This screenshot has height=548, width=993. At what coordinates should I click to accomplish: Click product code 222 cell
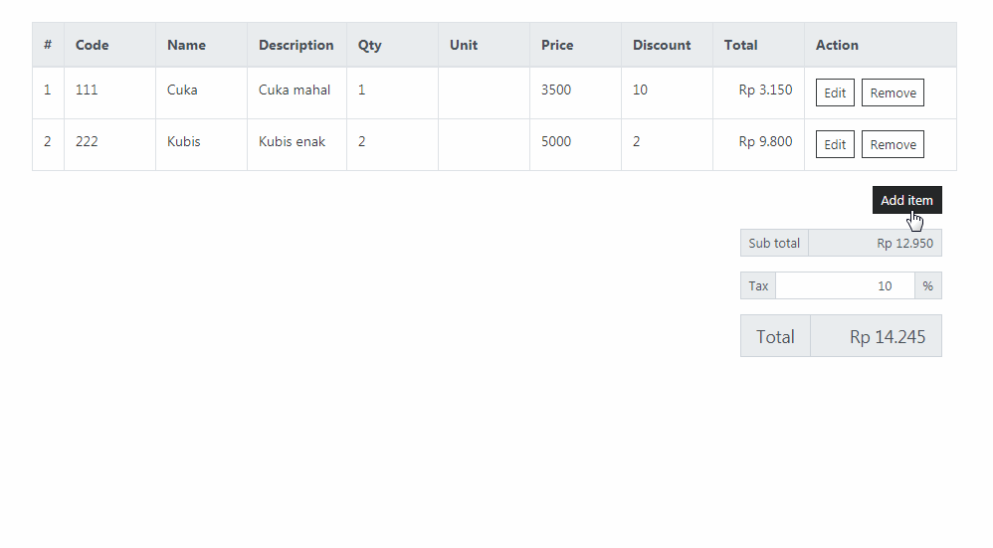[87, 142]
